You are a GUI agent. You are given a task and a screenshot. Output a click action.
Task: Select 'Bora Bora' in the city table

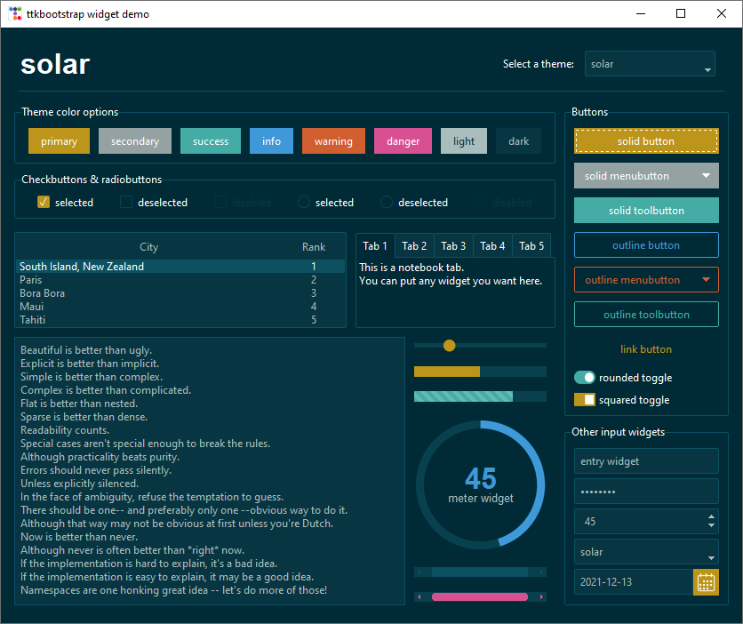(42, 292)
